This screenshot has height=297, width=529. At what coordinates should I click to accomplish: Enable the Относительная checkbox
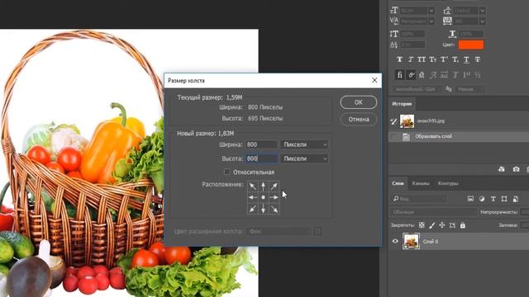tap(227, 172)
